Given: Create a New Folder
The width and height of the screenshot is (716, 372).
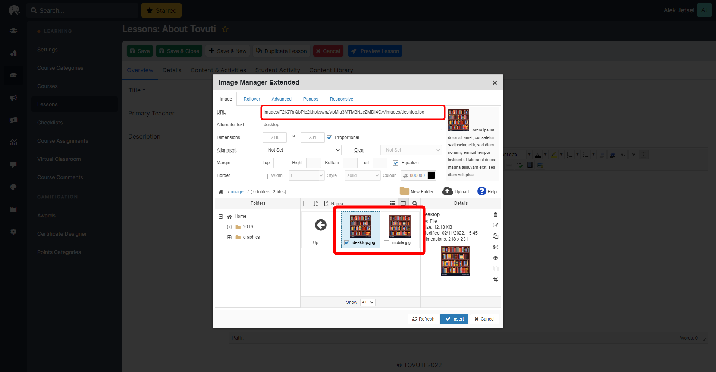Looking at the screenshot, I should point(417,191).
